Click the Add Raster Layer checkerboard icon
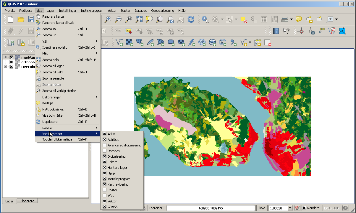Viewport: 356px width, 213px height. [x=130, y=42]
